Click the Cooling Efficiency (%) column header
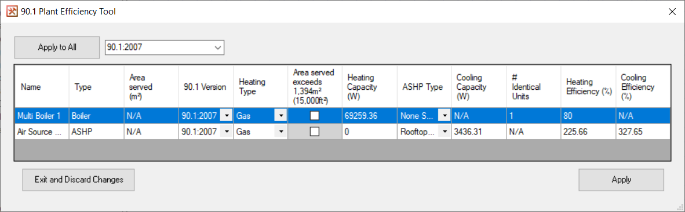The image size is (685, 212). 643,87
